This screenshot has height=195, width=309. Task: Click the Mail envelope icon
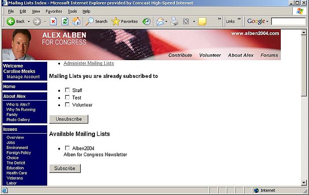160,21
